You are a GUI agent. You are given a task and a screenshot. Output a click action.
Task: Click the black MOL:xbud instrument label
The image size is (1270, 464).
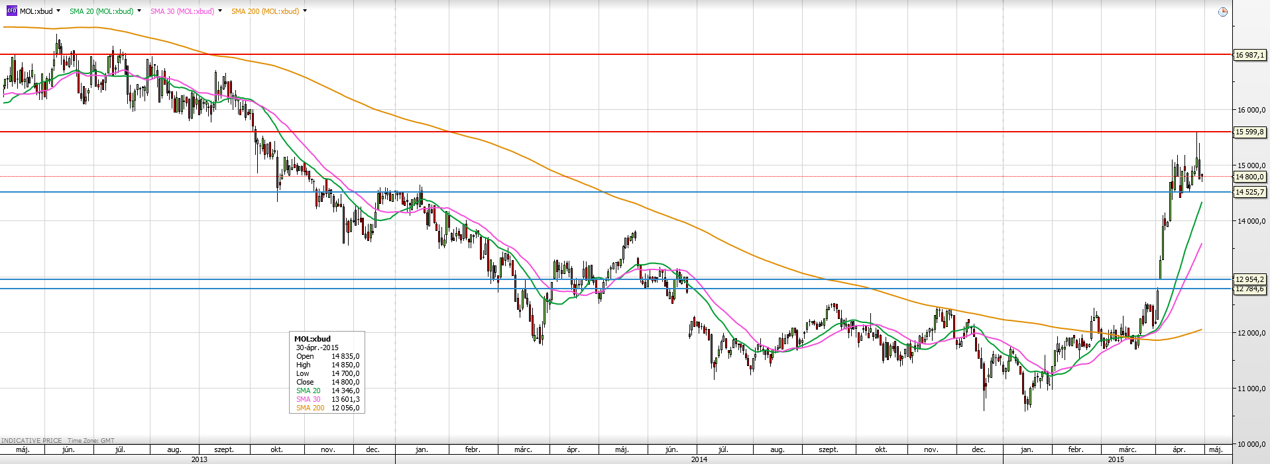click(x=36, y=11)
